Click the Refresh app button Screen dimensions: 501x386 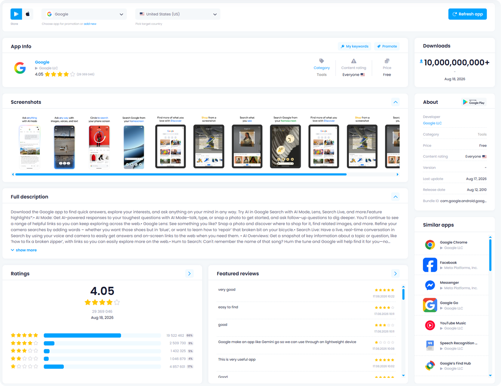[x=467, y=14]
